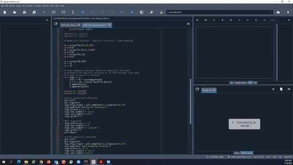Open file with the folder toolbar icon
293x165 pixels.
pyautogui.click(x=15, y=12)
